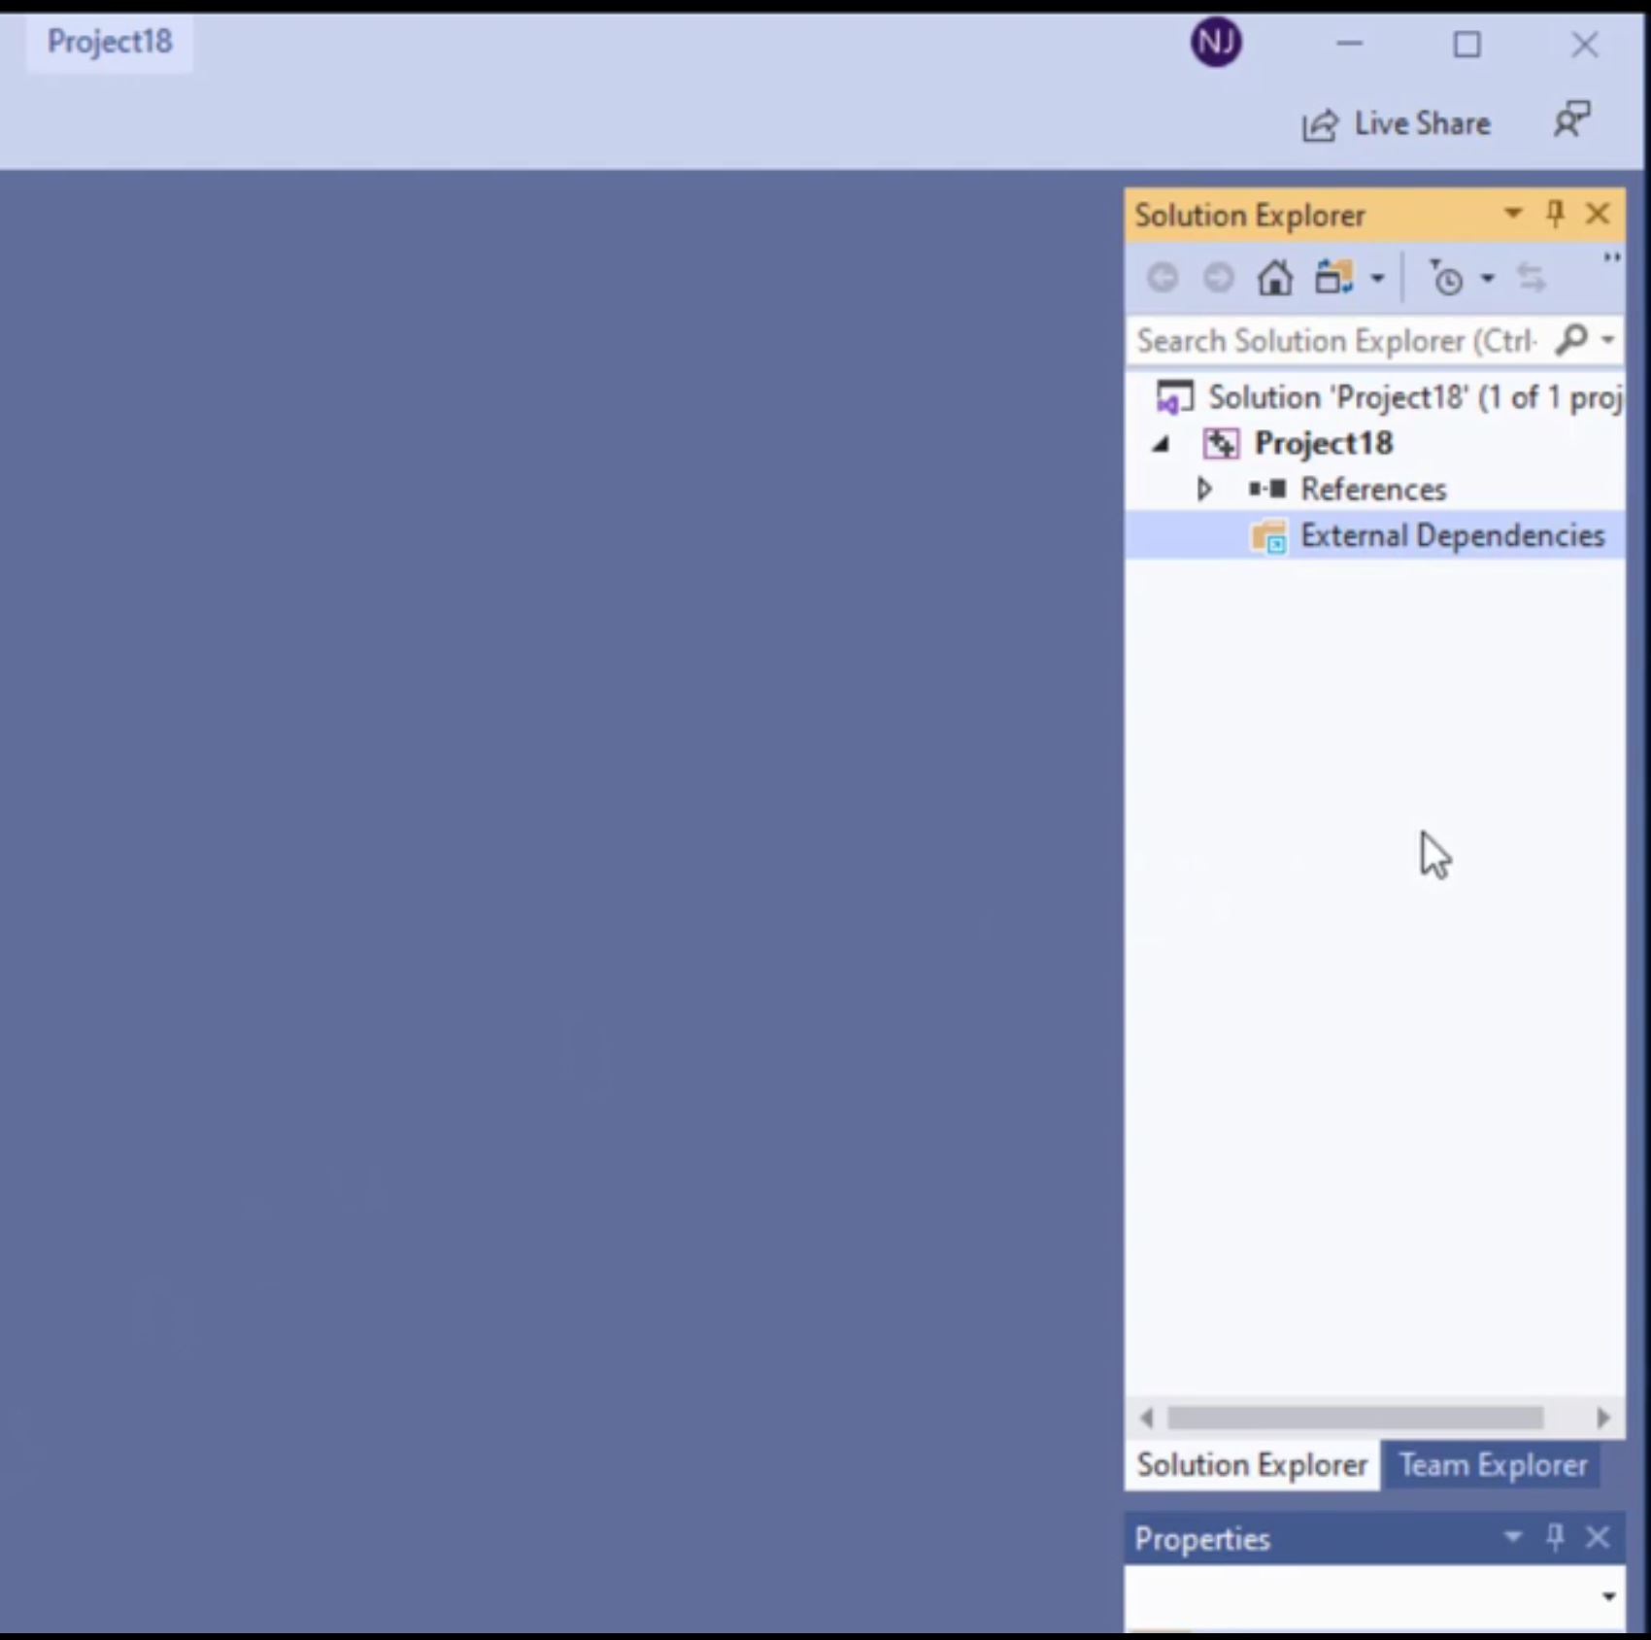
Task: Click the magnifier icon in the search box
Action: [x=1570, y=340]
